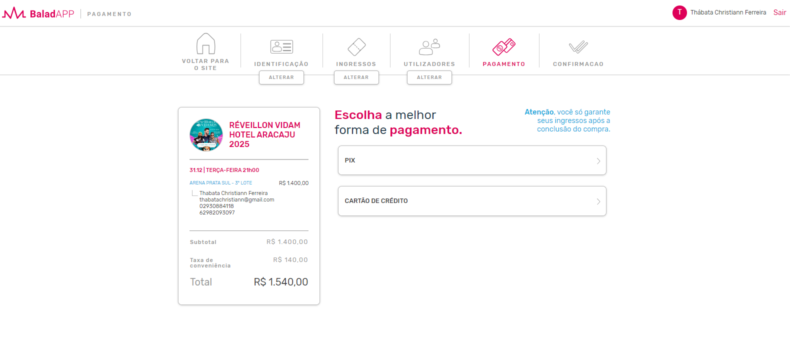This screenshot has height=349, width=790.
Task: Choose the PIX payment method
Action: pos(472,160)
